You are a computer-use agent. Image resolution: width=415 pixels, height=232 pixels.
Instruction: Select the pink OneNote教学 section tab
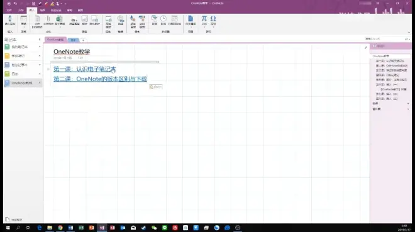point(55,40)
